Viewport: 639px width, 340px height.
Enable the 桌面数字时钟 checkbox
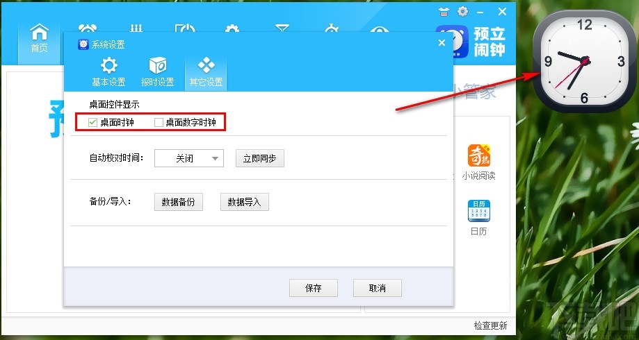click(x=159, y=122)
